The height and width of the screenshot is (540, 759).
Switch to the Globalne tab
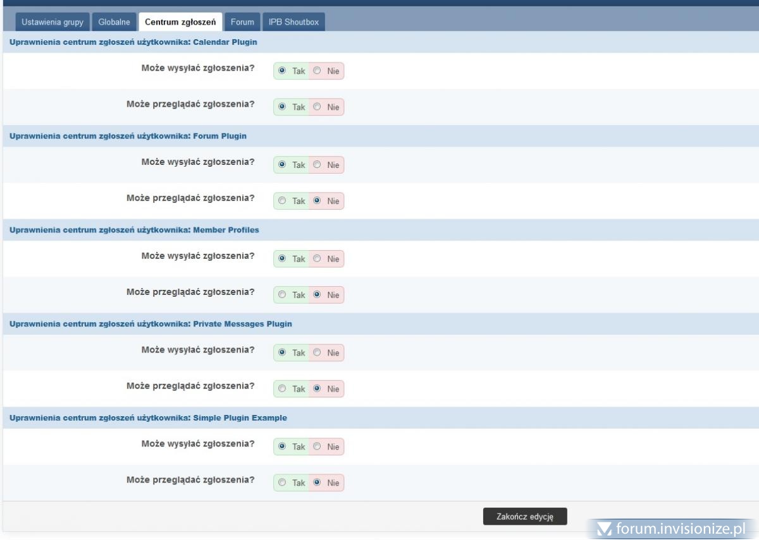point(114,22)
